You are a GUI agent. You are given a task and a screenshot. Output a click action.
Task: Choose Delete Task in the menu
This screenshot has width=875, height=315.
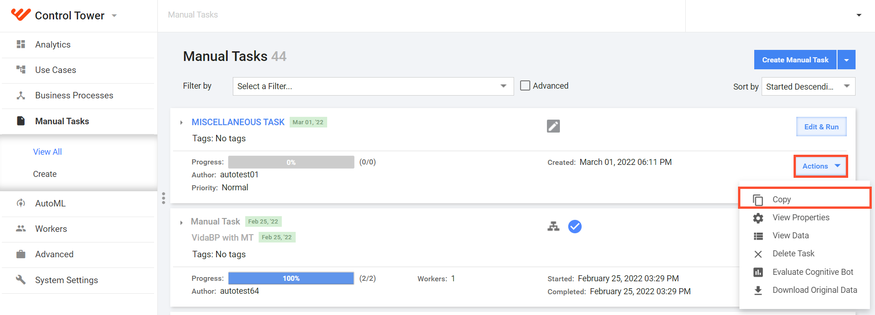tap(805, 254)
